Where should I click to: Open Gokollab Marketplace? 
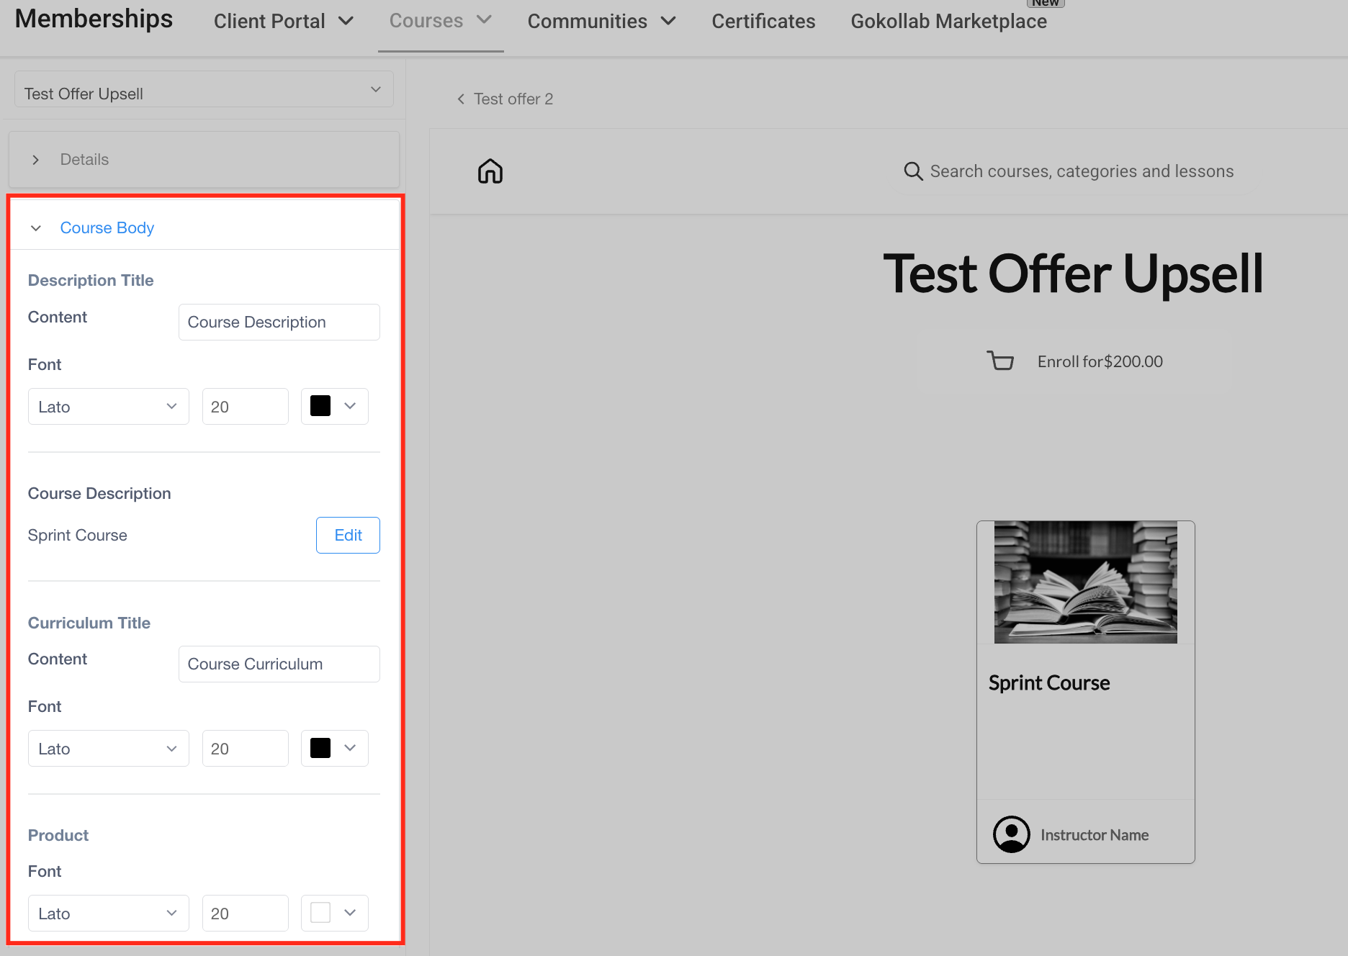click(x=948, y=22)
